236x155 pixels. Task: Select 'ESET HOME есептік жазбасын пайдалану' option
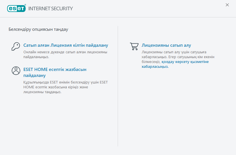tap(55, 70)
